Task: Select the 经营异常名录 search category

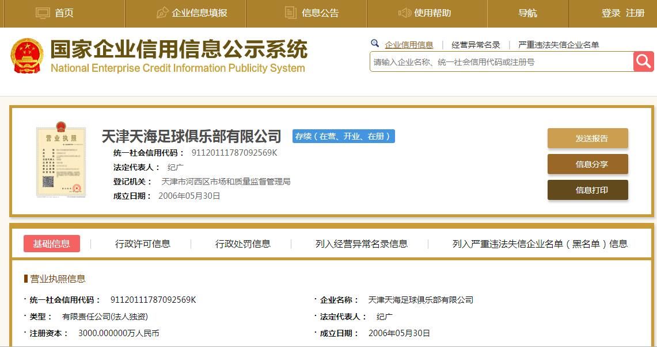Action: click(x=476, y=45)
